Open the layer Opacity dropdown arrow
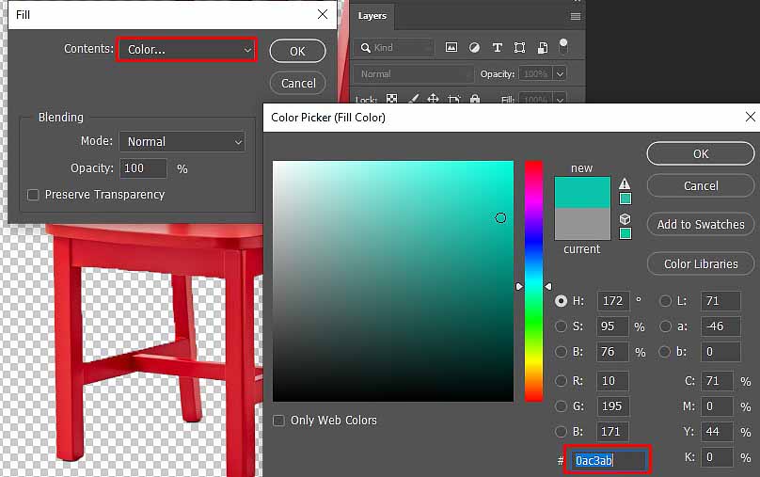 [x=561, y=73]
